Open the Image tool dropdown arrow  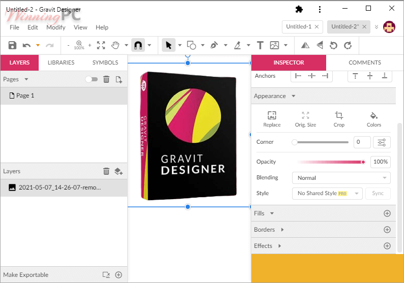286,46
